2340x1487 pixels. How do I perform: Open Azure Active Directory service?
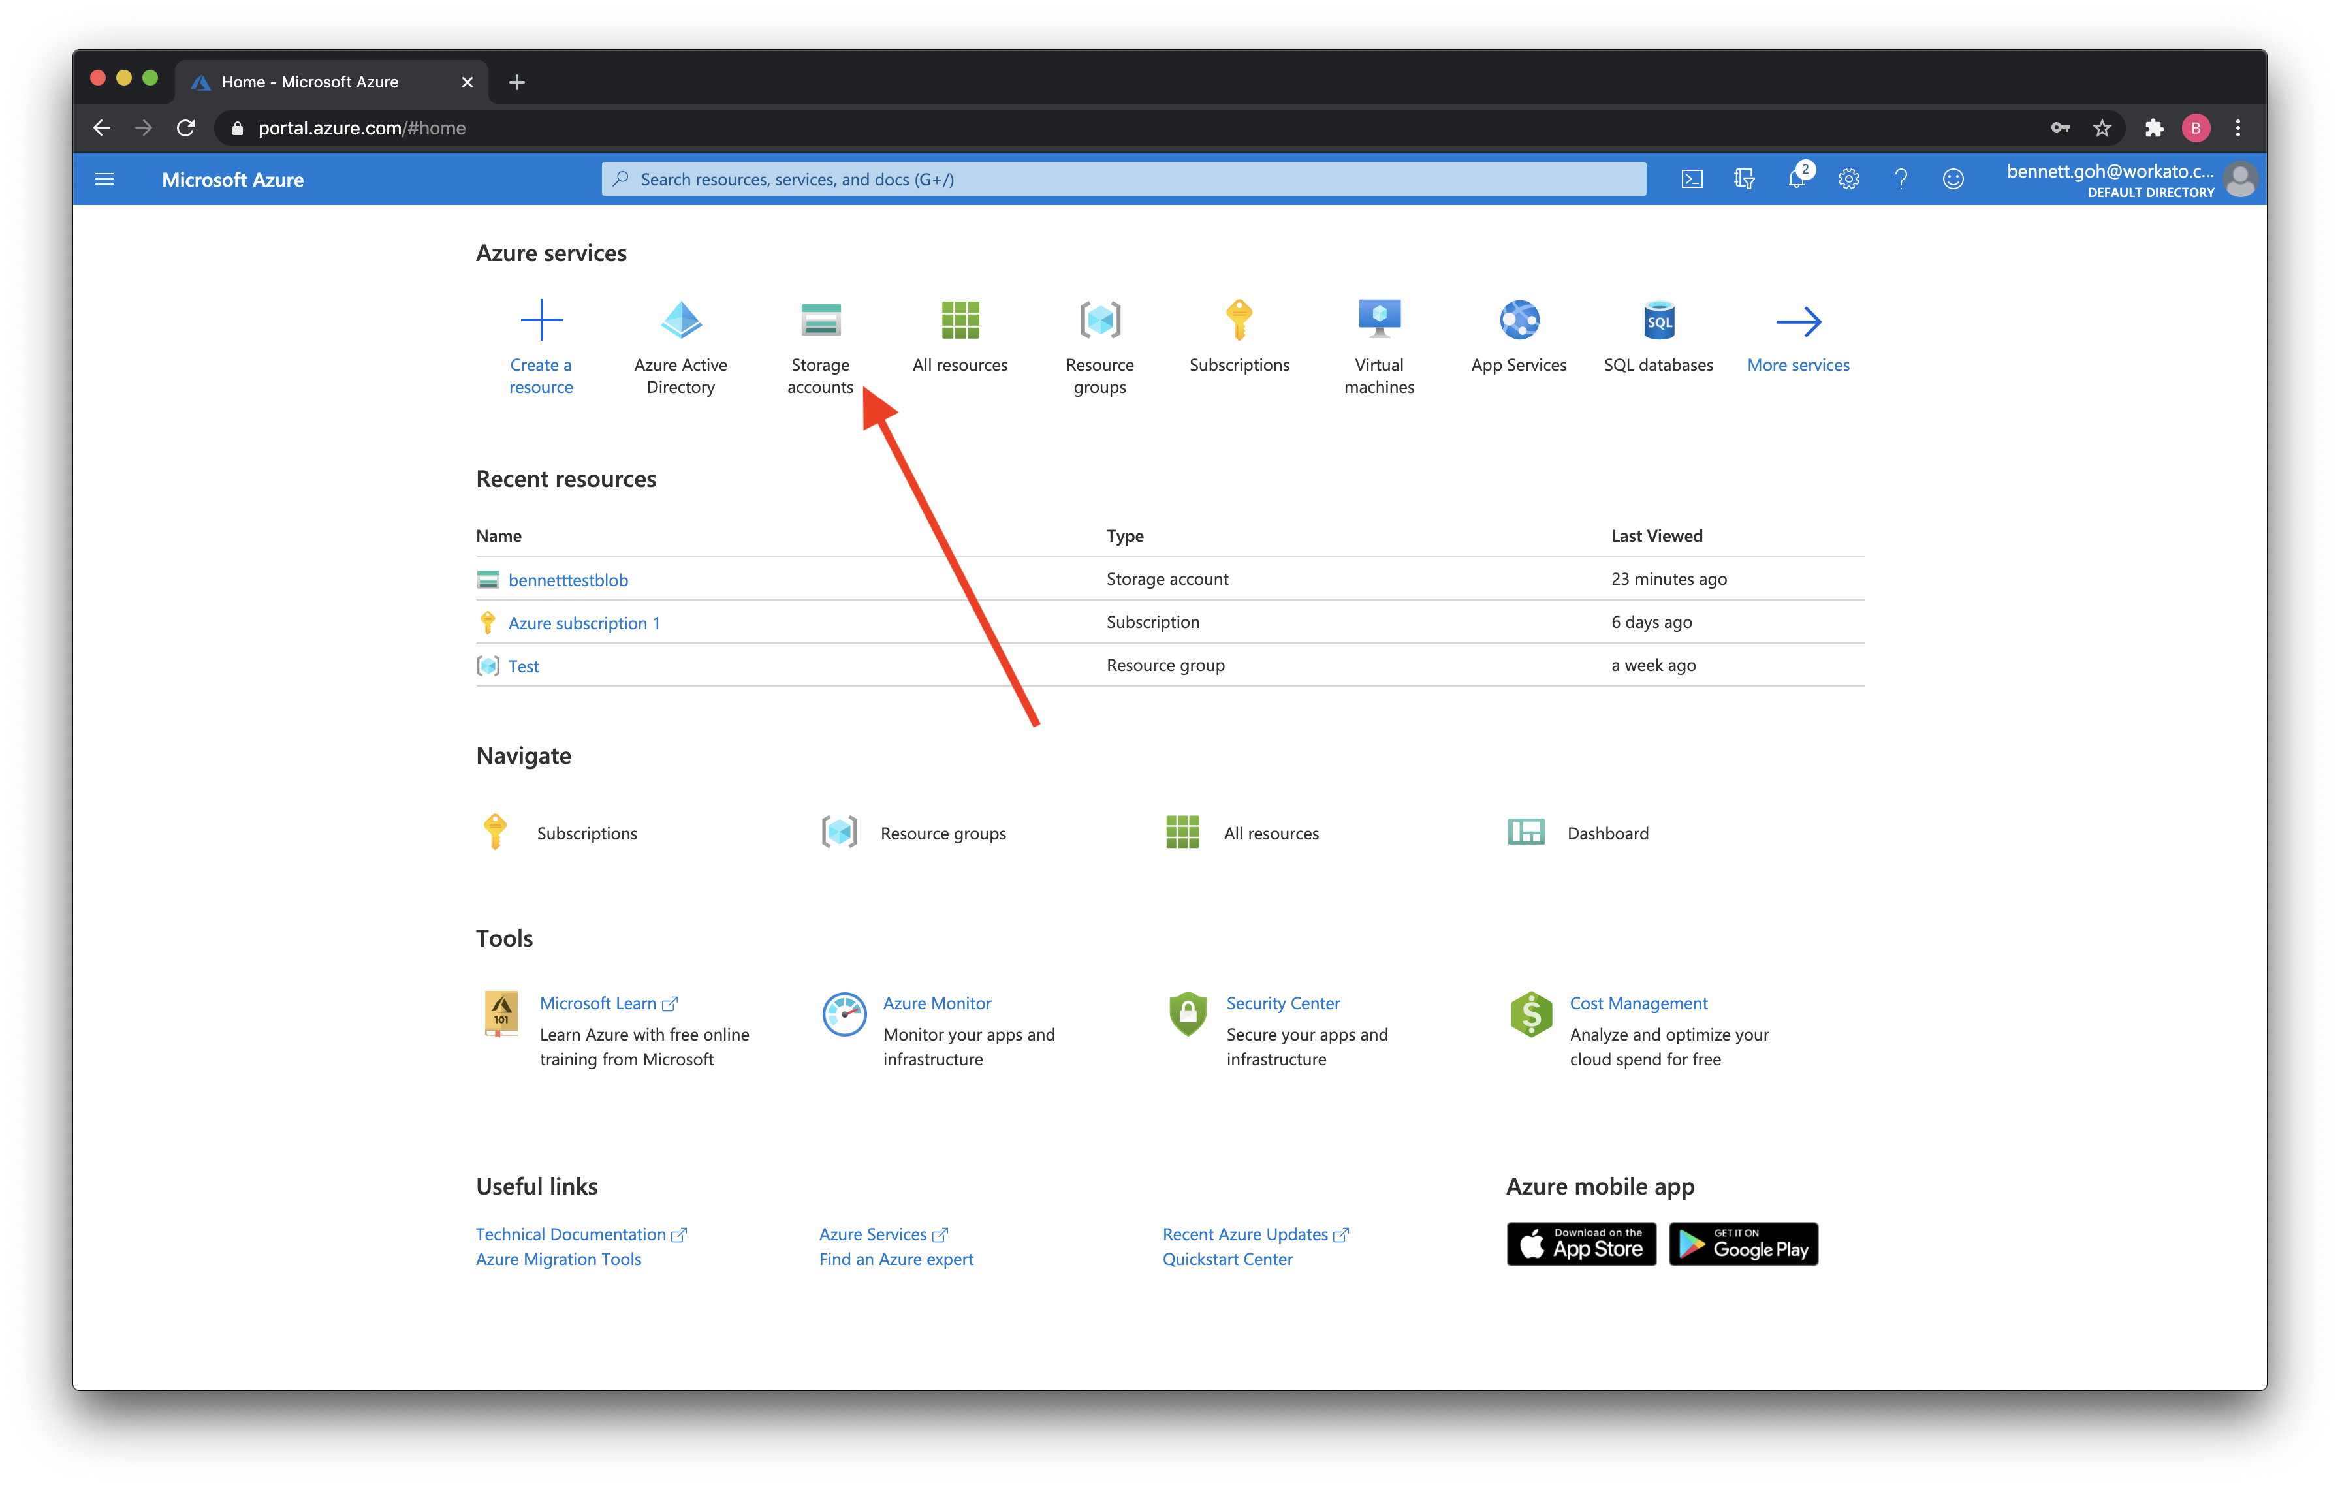click(679, 336)
